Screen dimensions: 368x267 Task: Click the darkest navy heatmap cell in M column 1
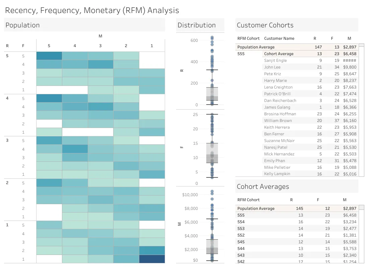point(152,259)
